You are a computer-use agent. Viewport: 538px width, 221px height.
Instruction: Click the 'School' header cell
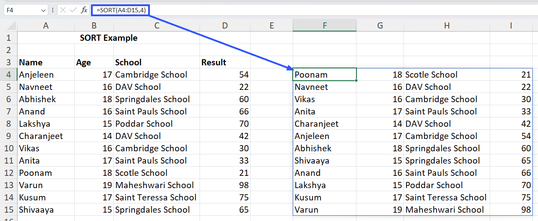tap(156, 62)
